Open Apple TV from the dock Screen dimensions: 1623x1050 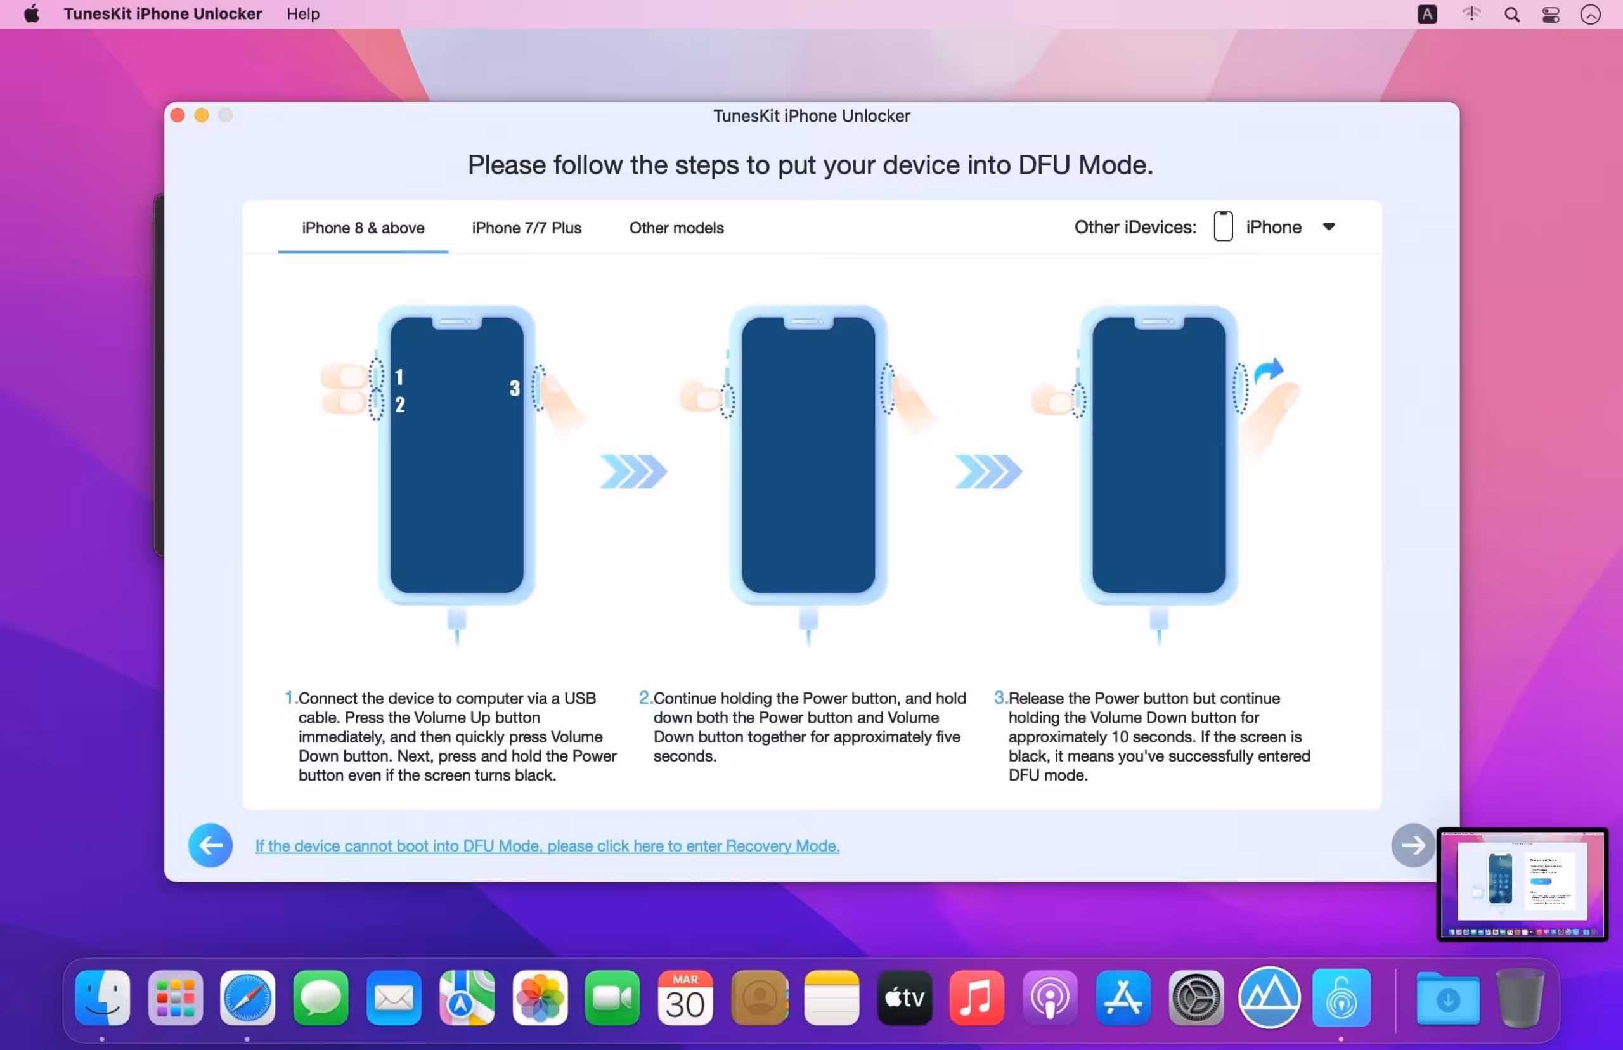click(x=905, y=997)
